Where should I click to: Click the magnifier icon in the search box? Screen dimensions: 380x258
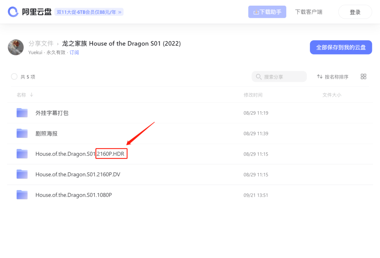(x=259, y=77)
